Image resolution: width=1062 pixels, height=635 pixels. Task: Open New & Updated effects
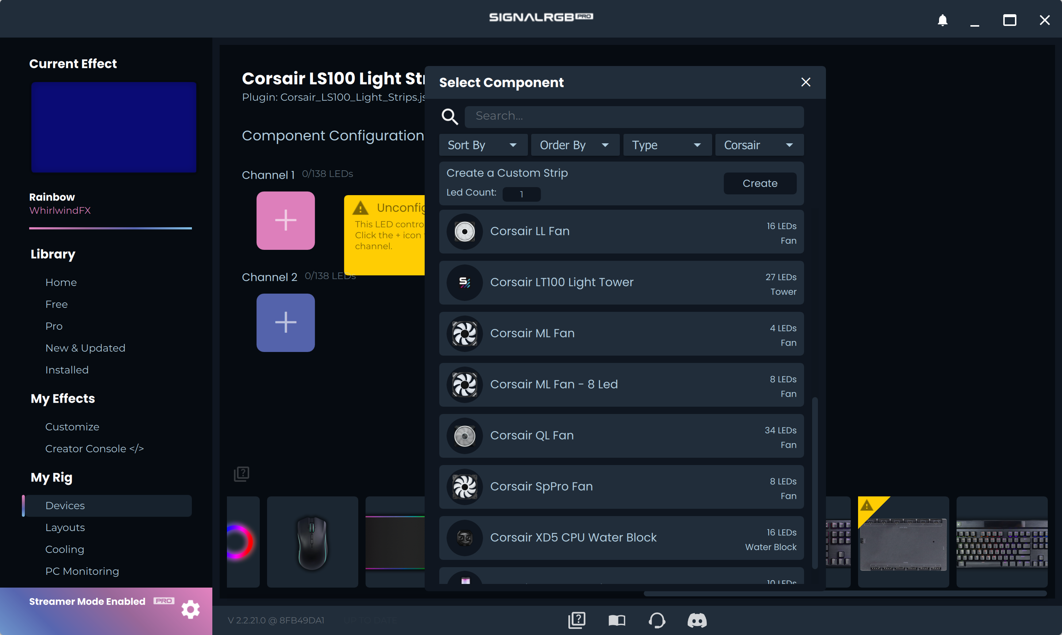[x=85, y=348]
